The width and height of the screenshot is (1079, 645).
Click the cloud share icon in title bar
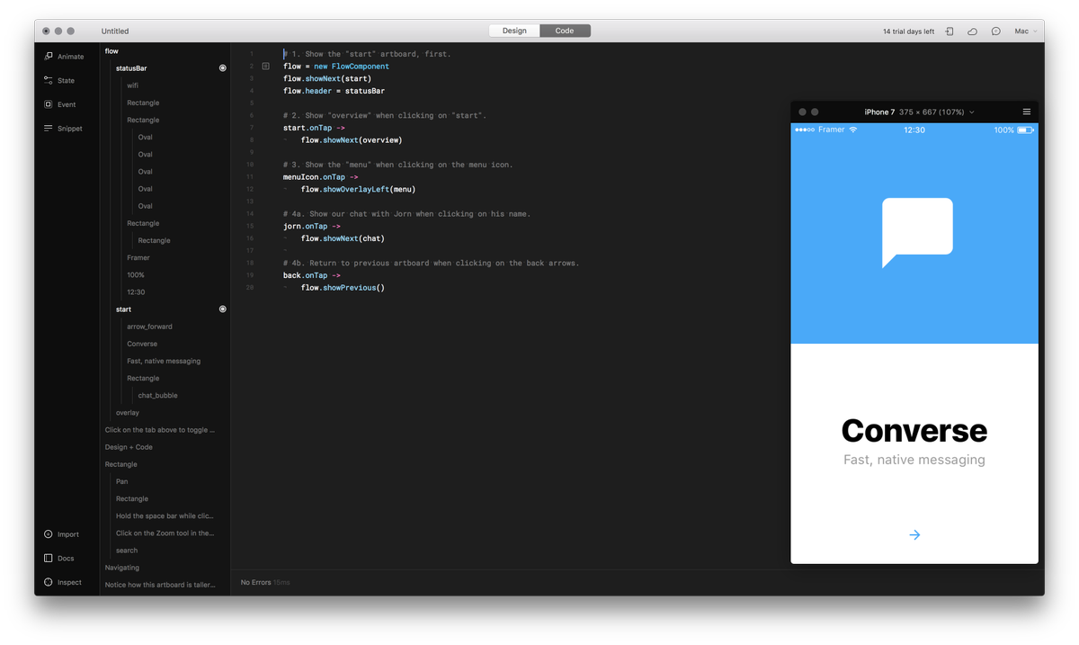point(973,31)
